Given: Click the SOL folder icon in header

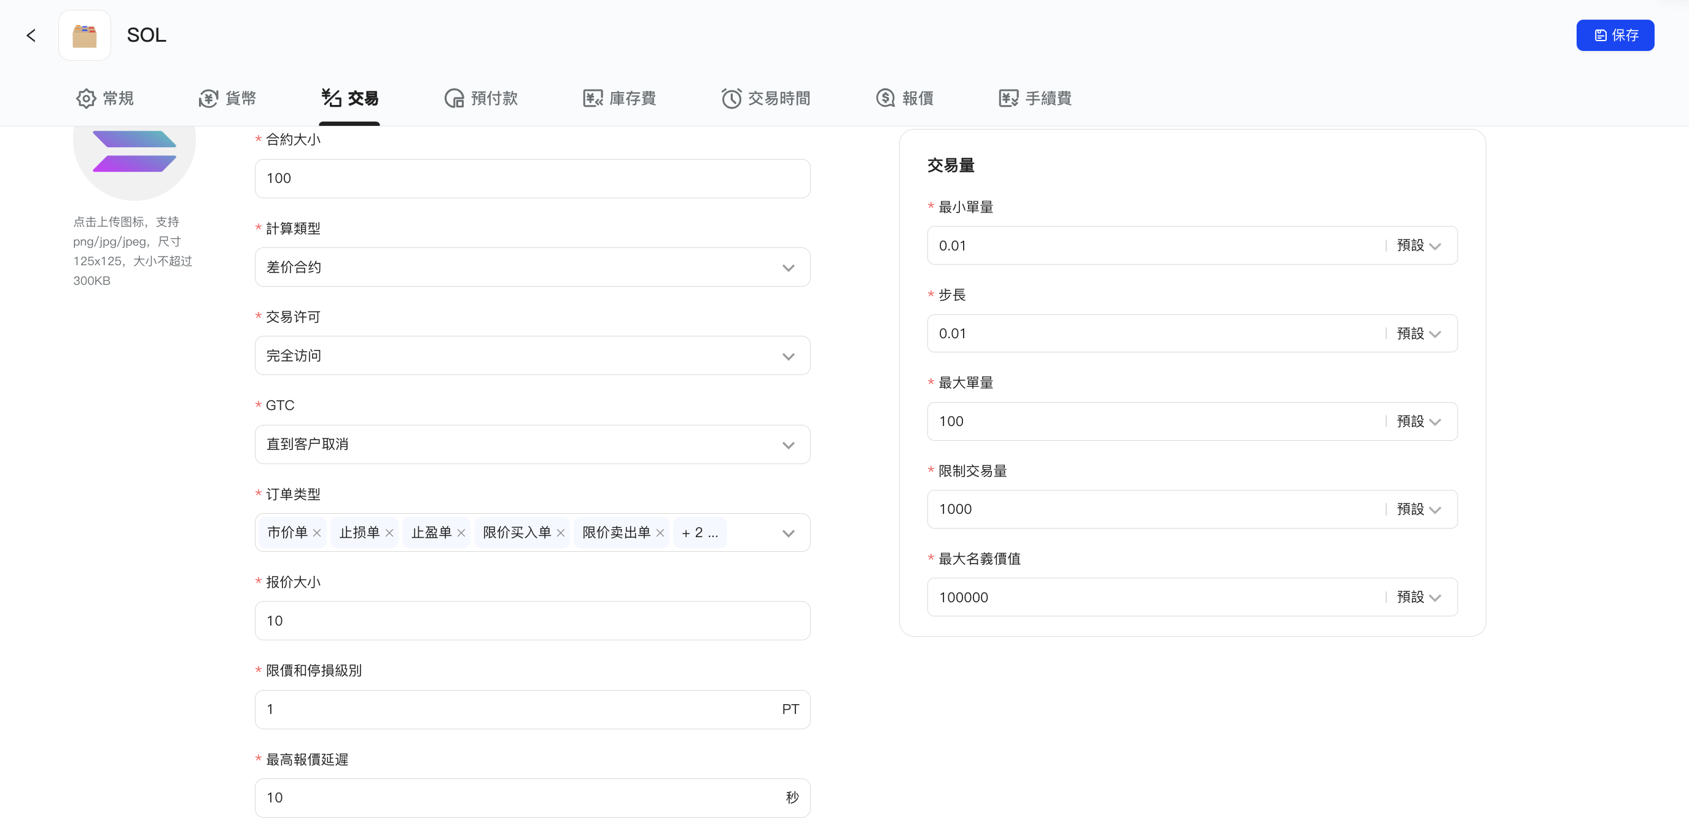Looking at the screenshot, I should tap(85, 36).
